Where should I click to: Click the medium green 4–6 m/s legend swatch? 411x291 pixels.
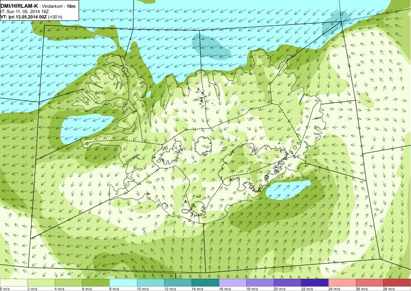[68, 283]
